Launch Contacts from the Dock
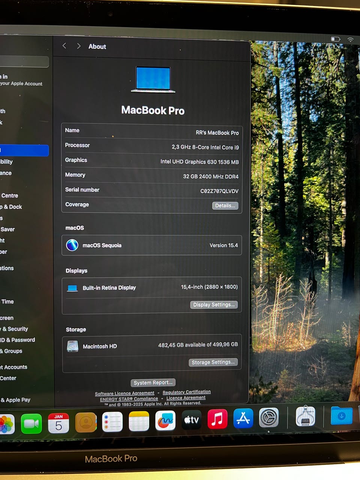This screenshot has width=360, height=480. click(x=86, y=422)
